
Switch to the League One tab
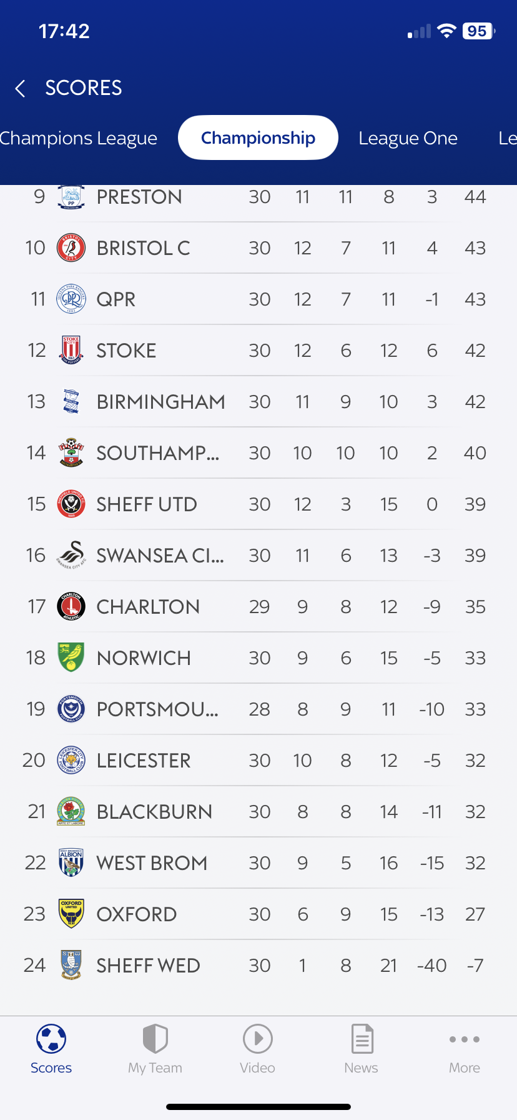[408, 138]
